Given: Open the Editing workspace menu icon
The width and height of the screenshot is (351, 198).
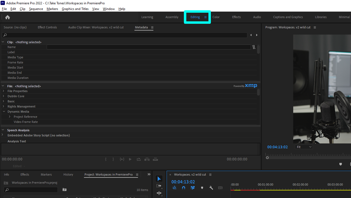Looking at the screenshot, I should 205,17.
